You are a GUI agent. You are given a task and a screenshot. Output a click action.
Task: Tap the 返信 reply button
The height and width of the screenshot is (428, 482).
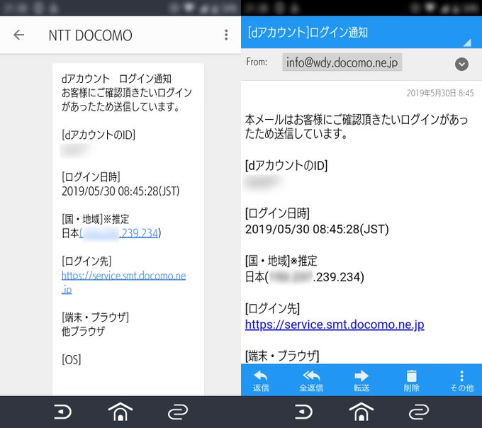(261, 381)
